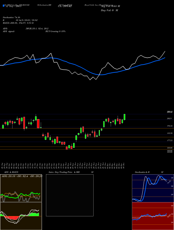Click the MACD histogram chart
Image resolution: width=174 pixels, height=230 pixels.
pyautogui.click(x=21, y=216)
